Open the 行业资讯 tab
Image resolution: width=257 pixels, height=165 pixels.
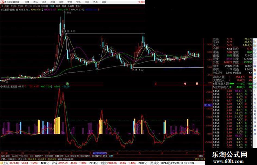pyautogui.click(x=42, y=159)
